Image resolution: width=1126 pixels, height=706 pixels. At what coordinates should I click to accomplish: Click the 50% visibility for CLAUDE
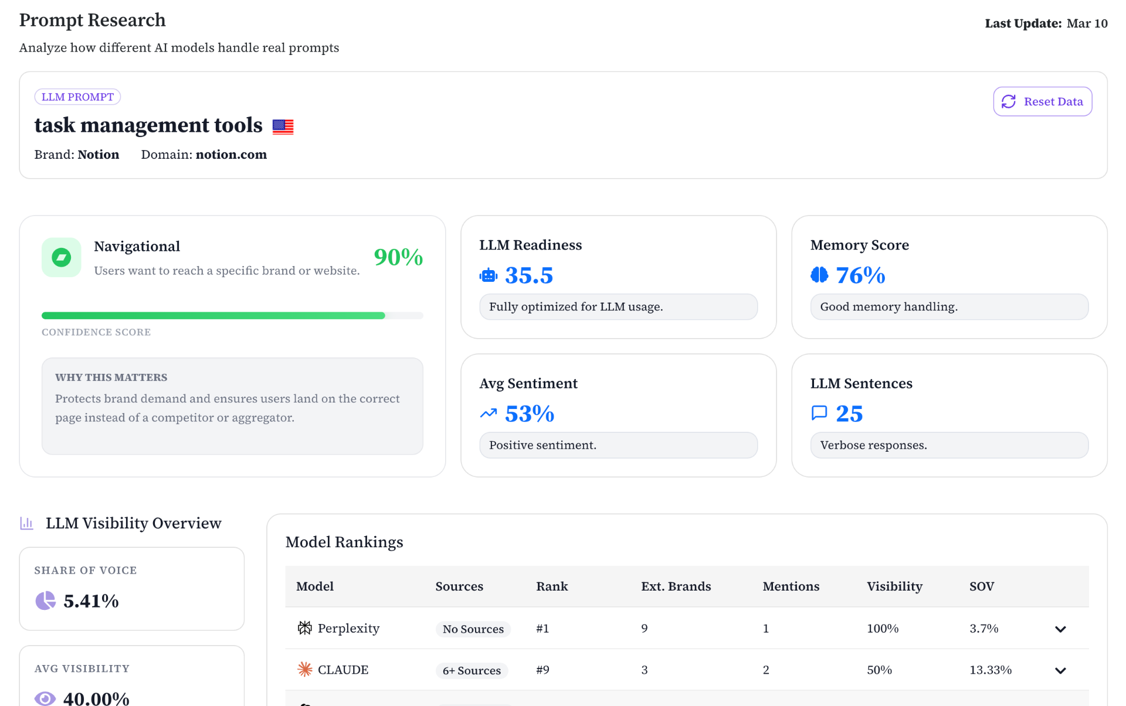click(879, 670)
